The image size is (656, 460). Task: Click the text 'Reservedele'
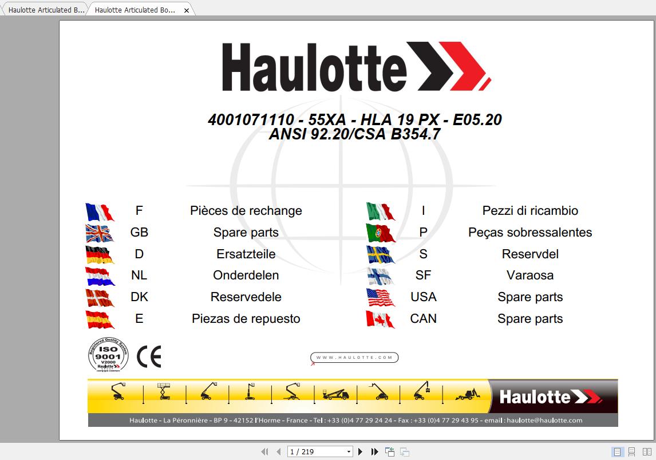click(x=246, y=297)
